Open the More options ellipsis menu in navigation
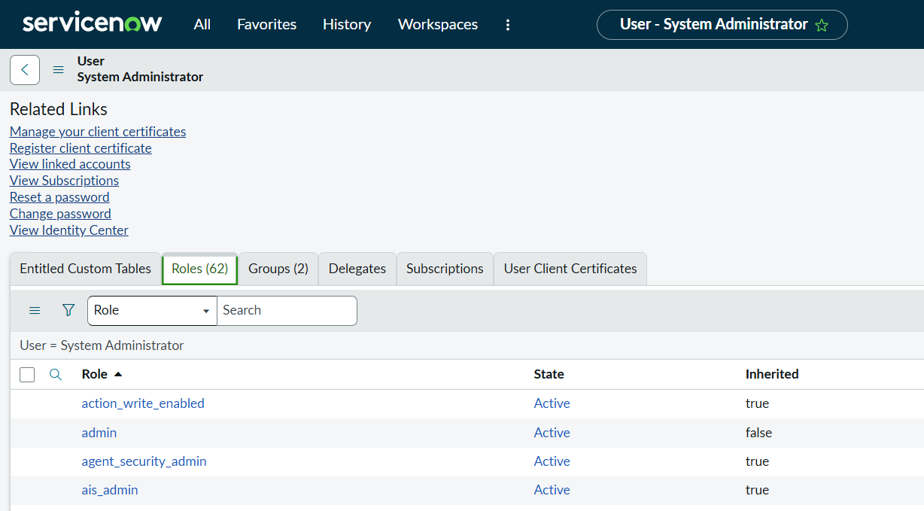 tap(508, 25)
